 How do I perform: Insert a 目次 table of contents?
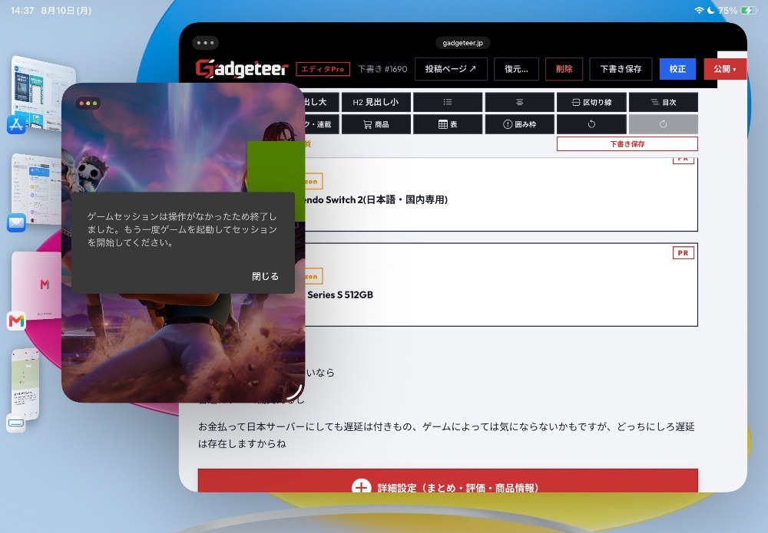[664, 102]
